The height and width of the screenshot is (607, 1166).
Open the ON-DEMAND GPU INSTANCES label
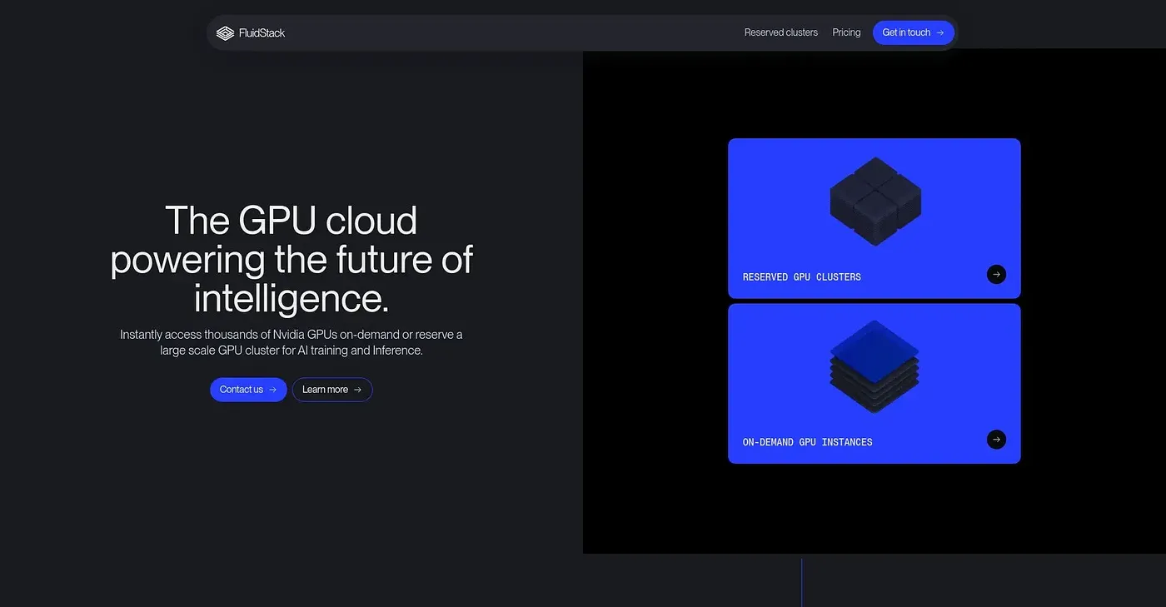point(808,442)
